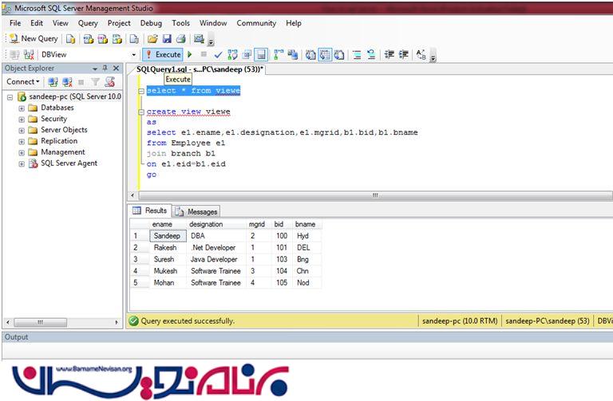Select the Sandeep cell in results
The image size is (613, 401).
[x=166, y=236]
